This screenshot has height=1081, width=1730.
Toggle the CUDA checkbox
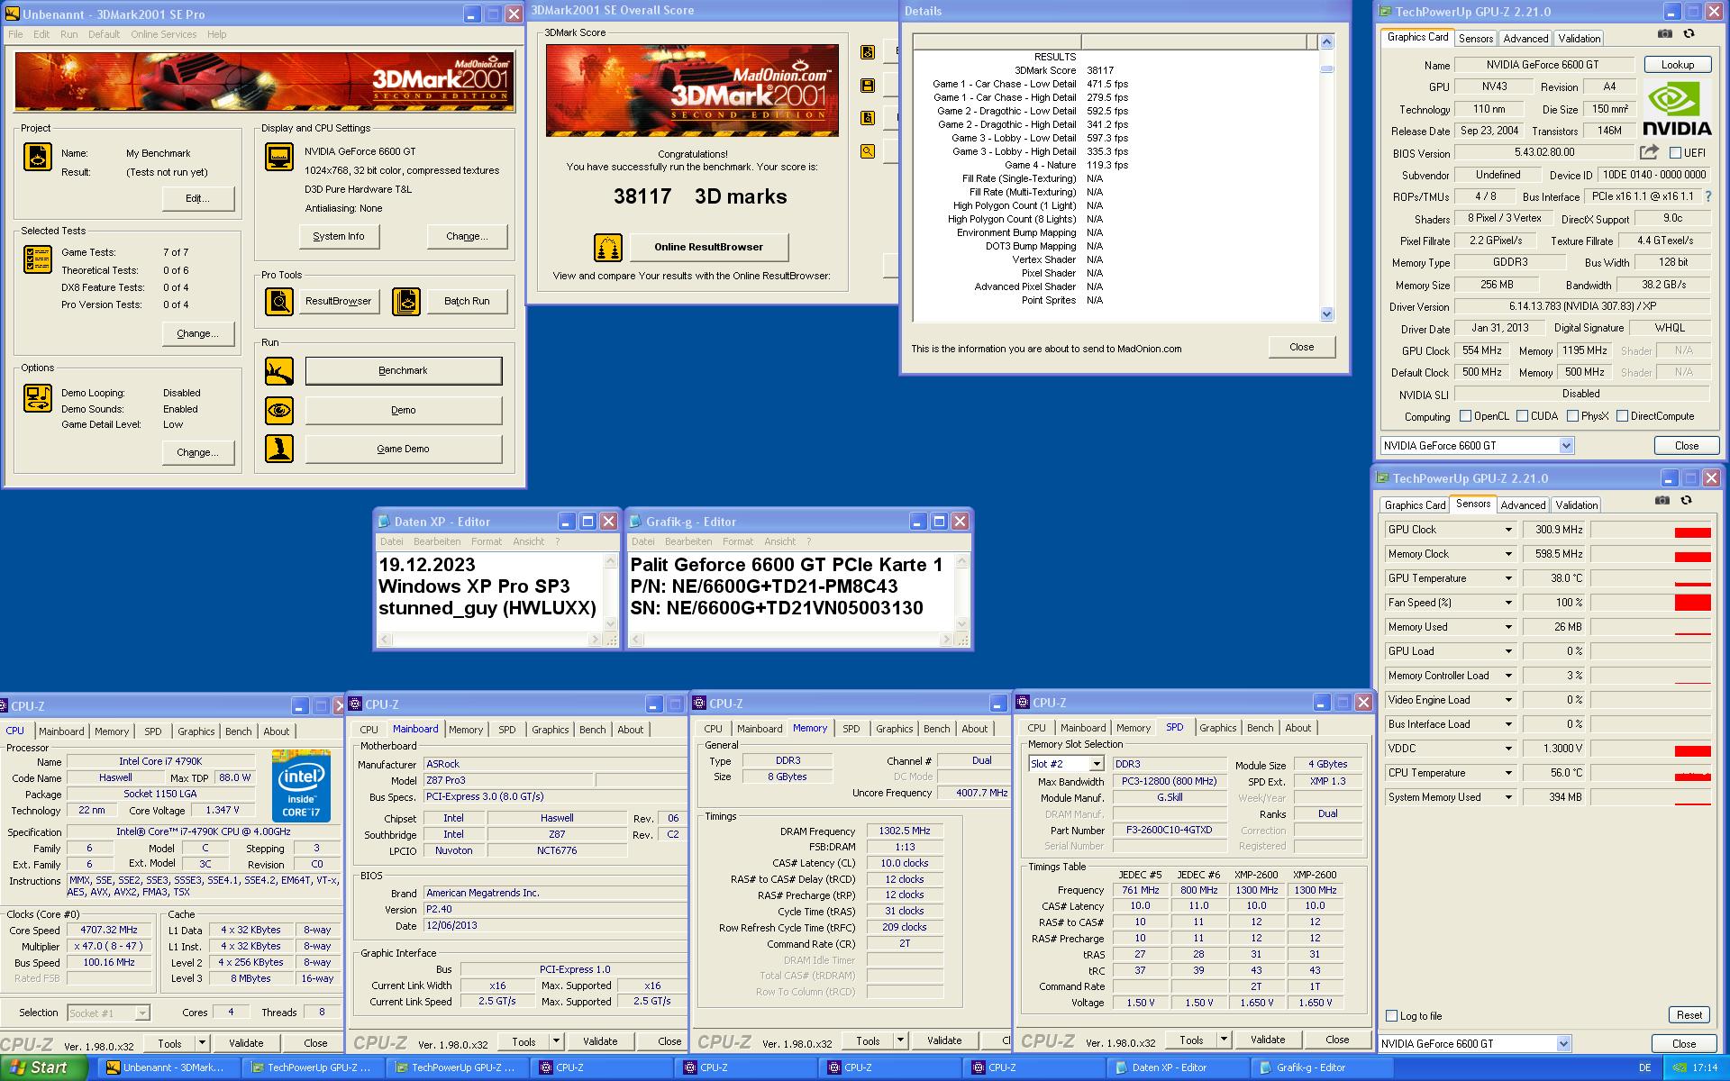pos(1522,416)
